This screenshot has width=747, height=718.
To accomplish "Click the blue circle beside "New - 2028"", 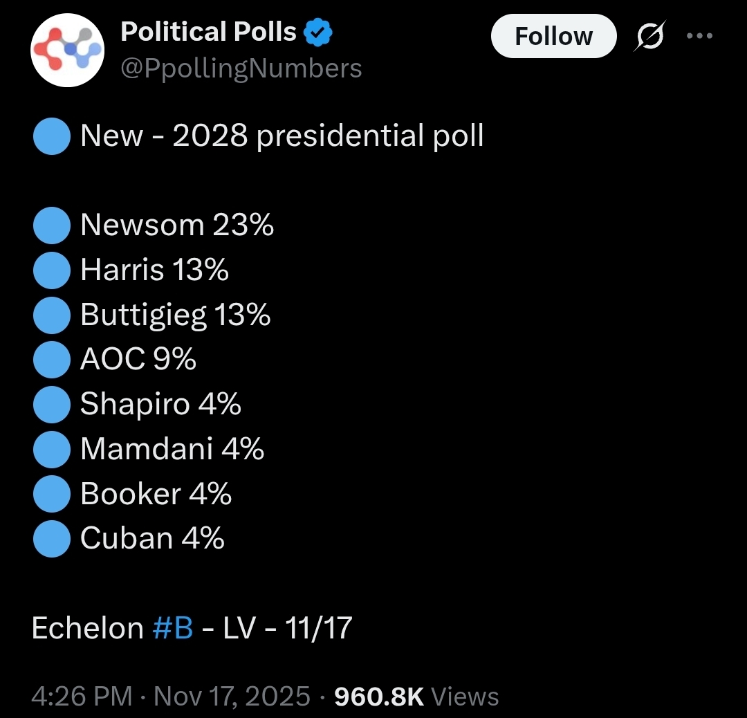I will click(x=51, y=136).
